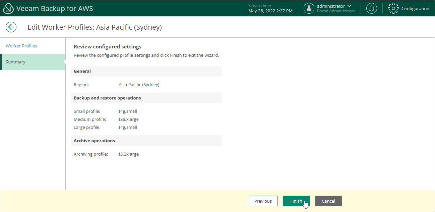Open the Worker Profiles step
The height and width of the screenshot is (212, 435).
tap(21, 46)
